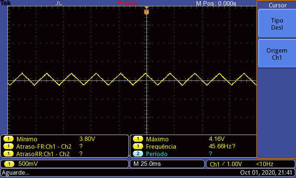Click the <10Hz trigger frequency readout
The height and width of the screenshot is (178, 296).
[x=265, y=164]
